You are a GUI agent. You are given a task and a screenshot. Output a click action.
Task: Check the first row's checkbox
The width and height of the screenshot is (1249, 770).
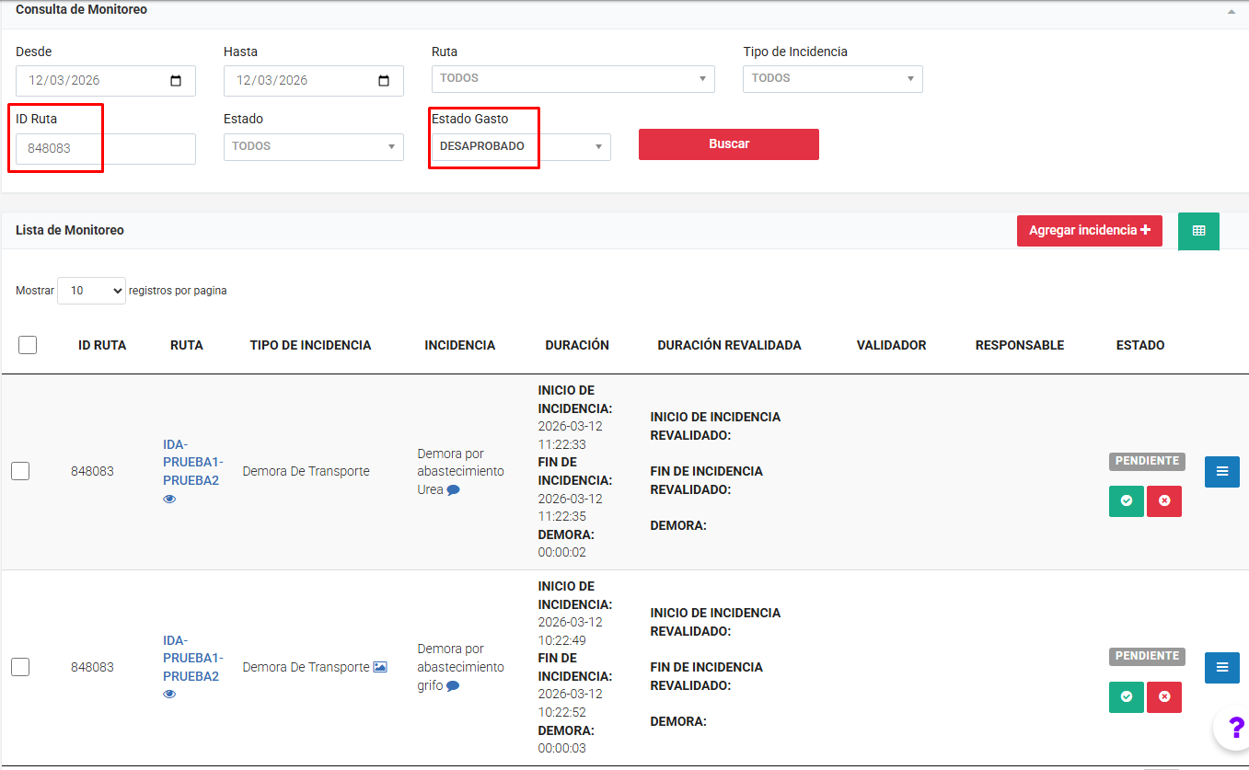(x=20, y=471)
